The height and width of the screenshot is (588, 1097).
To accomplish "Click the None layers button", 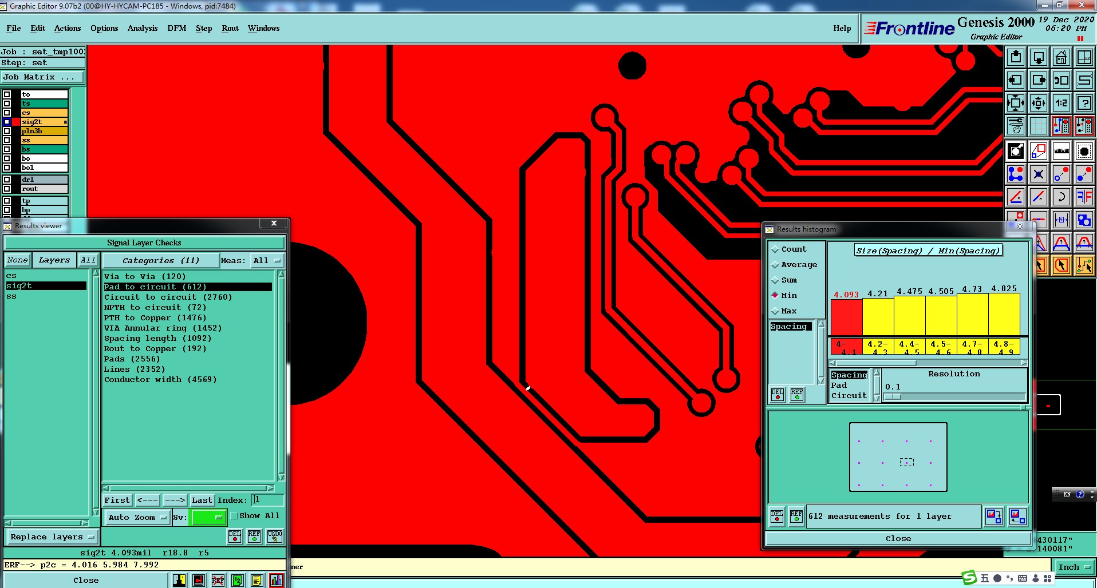I will (x=18, y=260).
